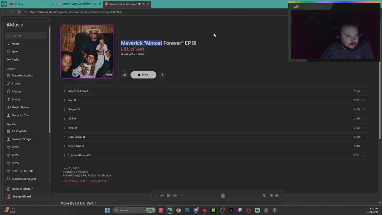Click the browser home button
Viewport: 382px width, 215px height.
(x=18, y=12)
